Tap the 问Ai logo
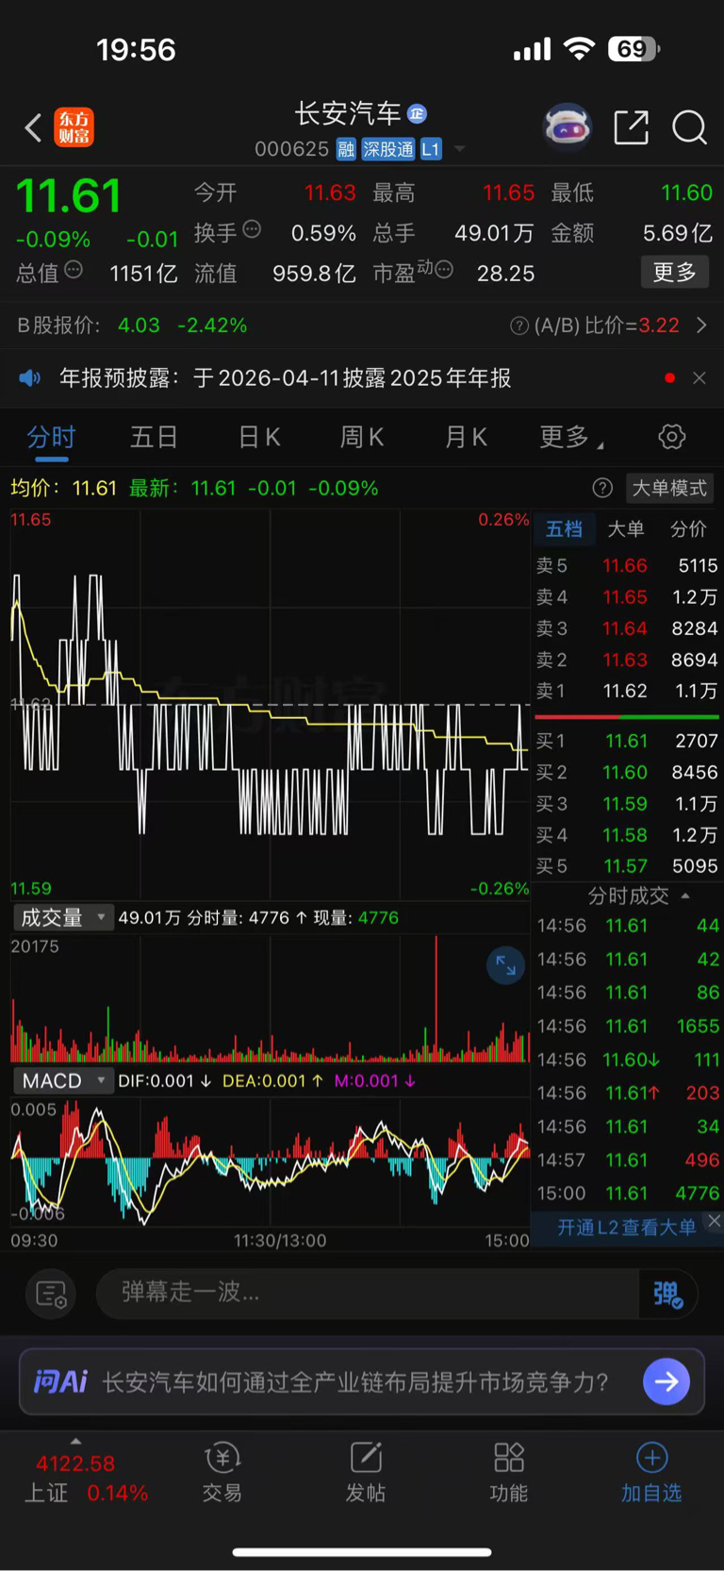The height and width of the screenshot is (1571, 724). pyautogui.click(x=60, y=1382)
